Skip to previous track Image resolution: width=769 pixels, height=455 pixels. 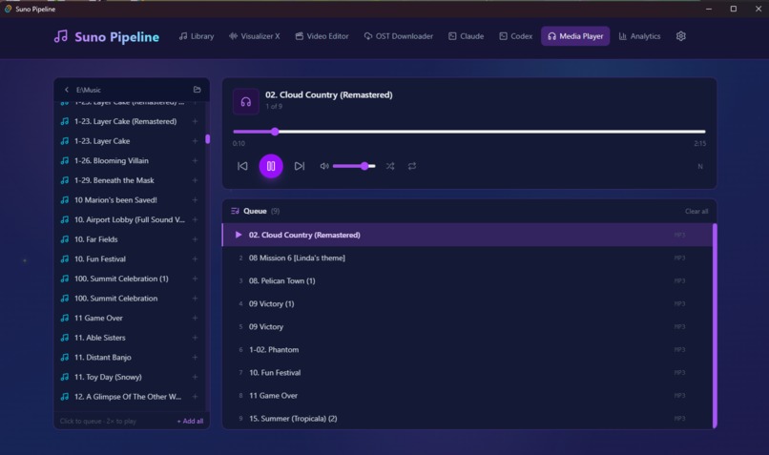click(242, 166)
